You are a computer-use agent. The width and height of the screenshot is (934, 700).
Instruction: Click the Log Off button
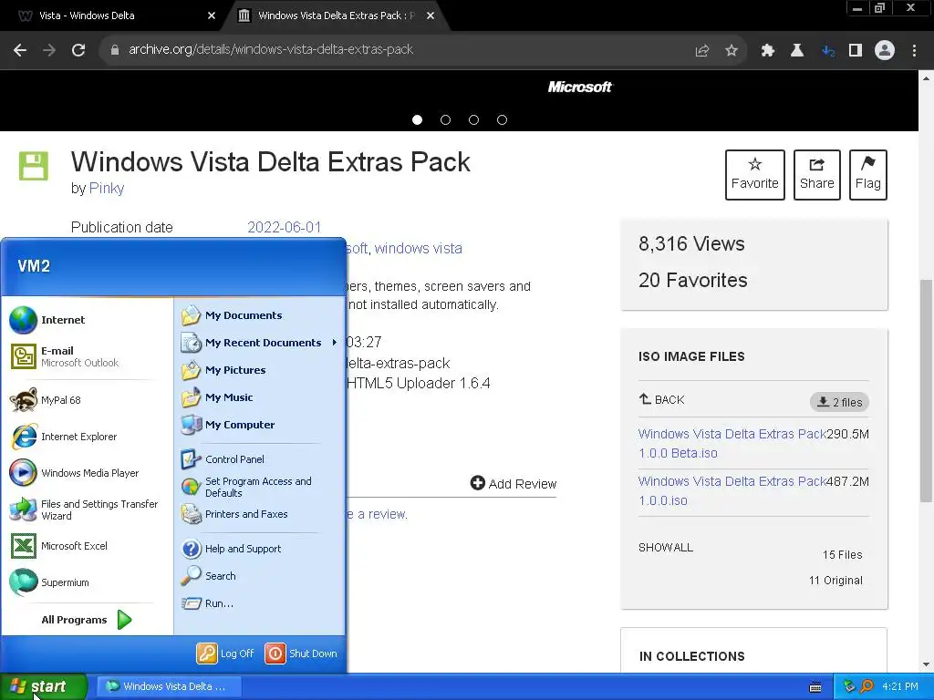[225, 653]
